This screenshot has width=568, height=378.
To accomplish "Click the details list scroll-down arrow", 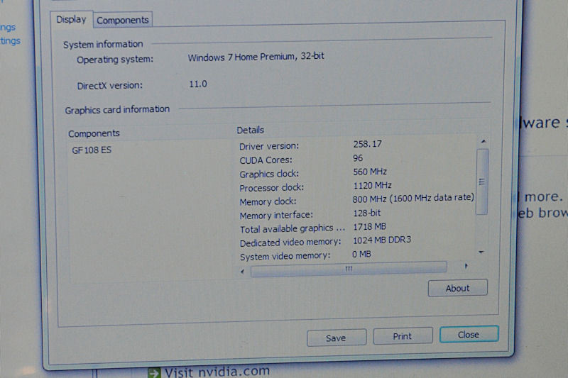I will [x=481, y=252].
